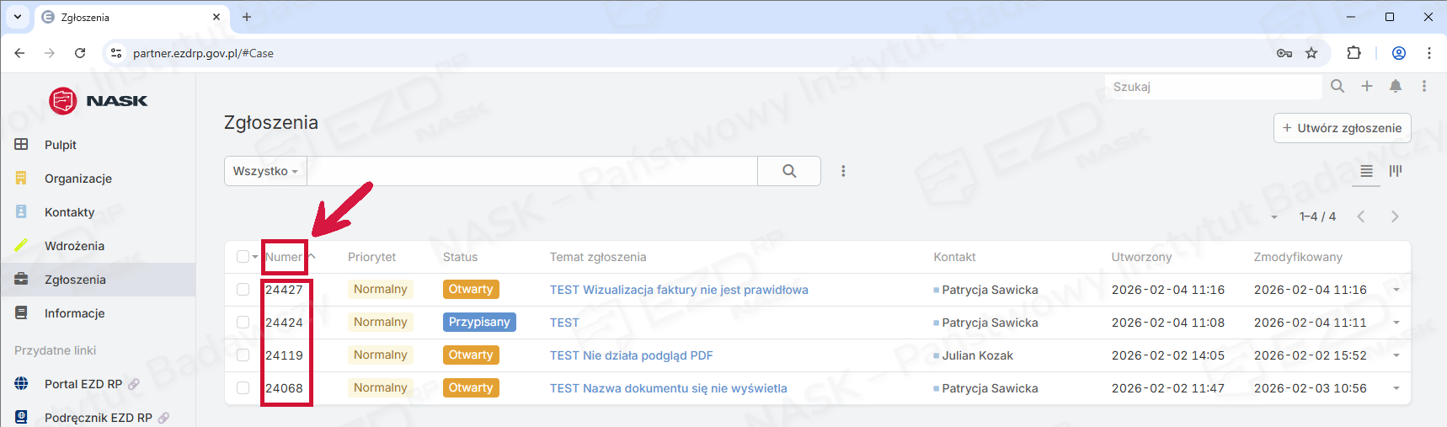Viewport: 1447px width, 427px height.
Task: Click the quick create plus icon
Action: [x=1367, y=86]
